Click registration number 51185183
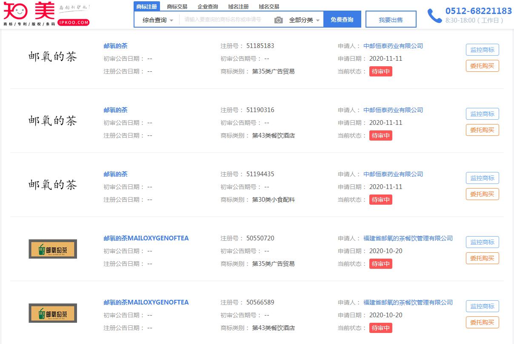Viewport: 514px width, 344px height. tap(260, 46)
